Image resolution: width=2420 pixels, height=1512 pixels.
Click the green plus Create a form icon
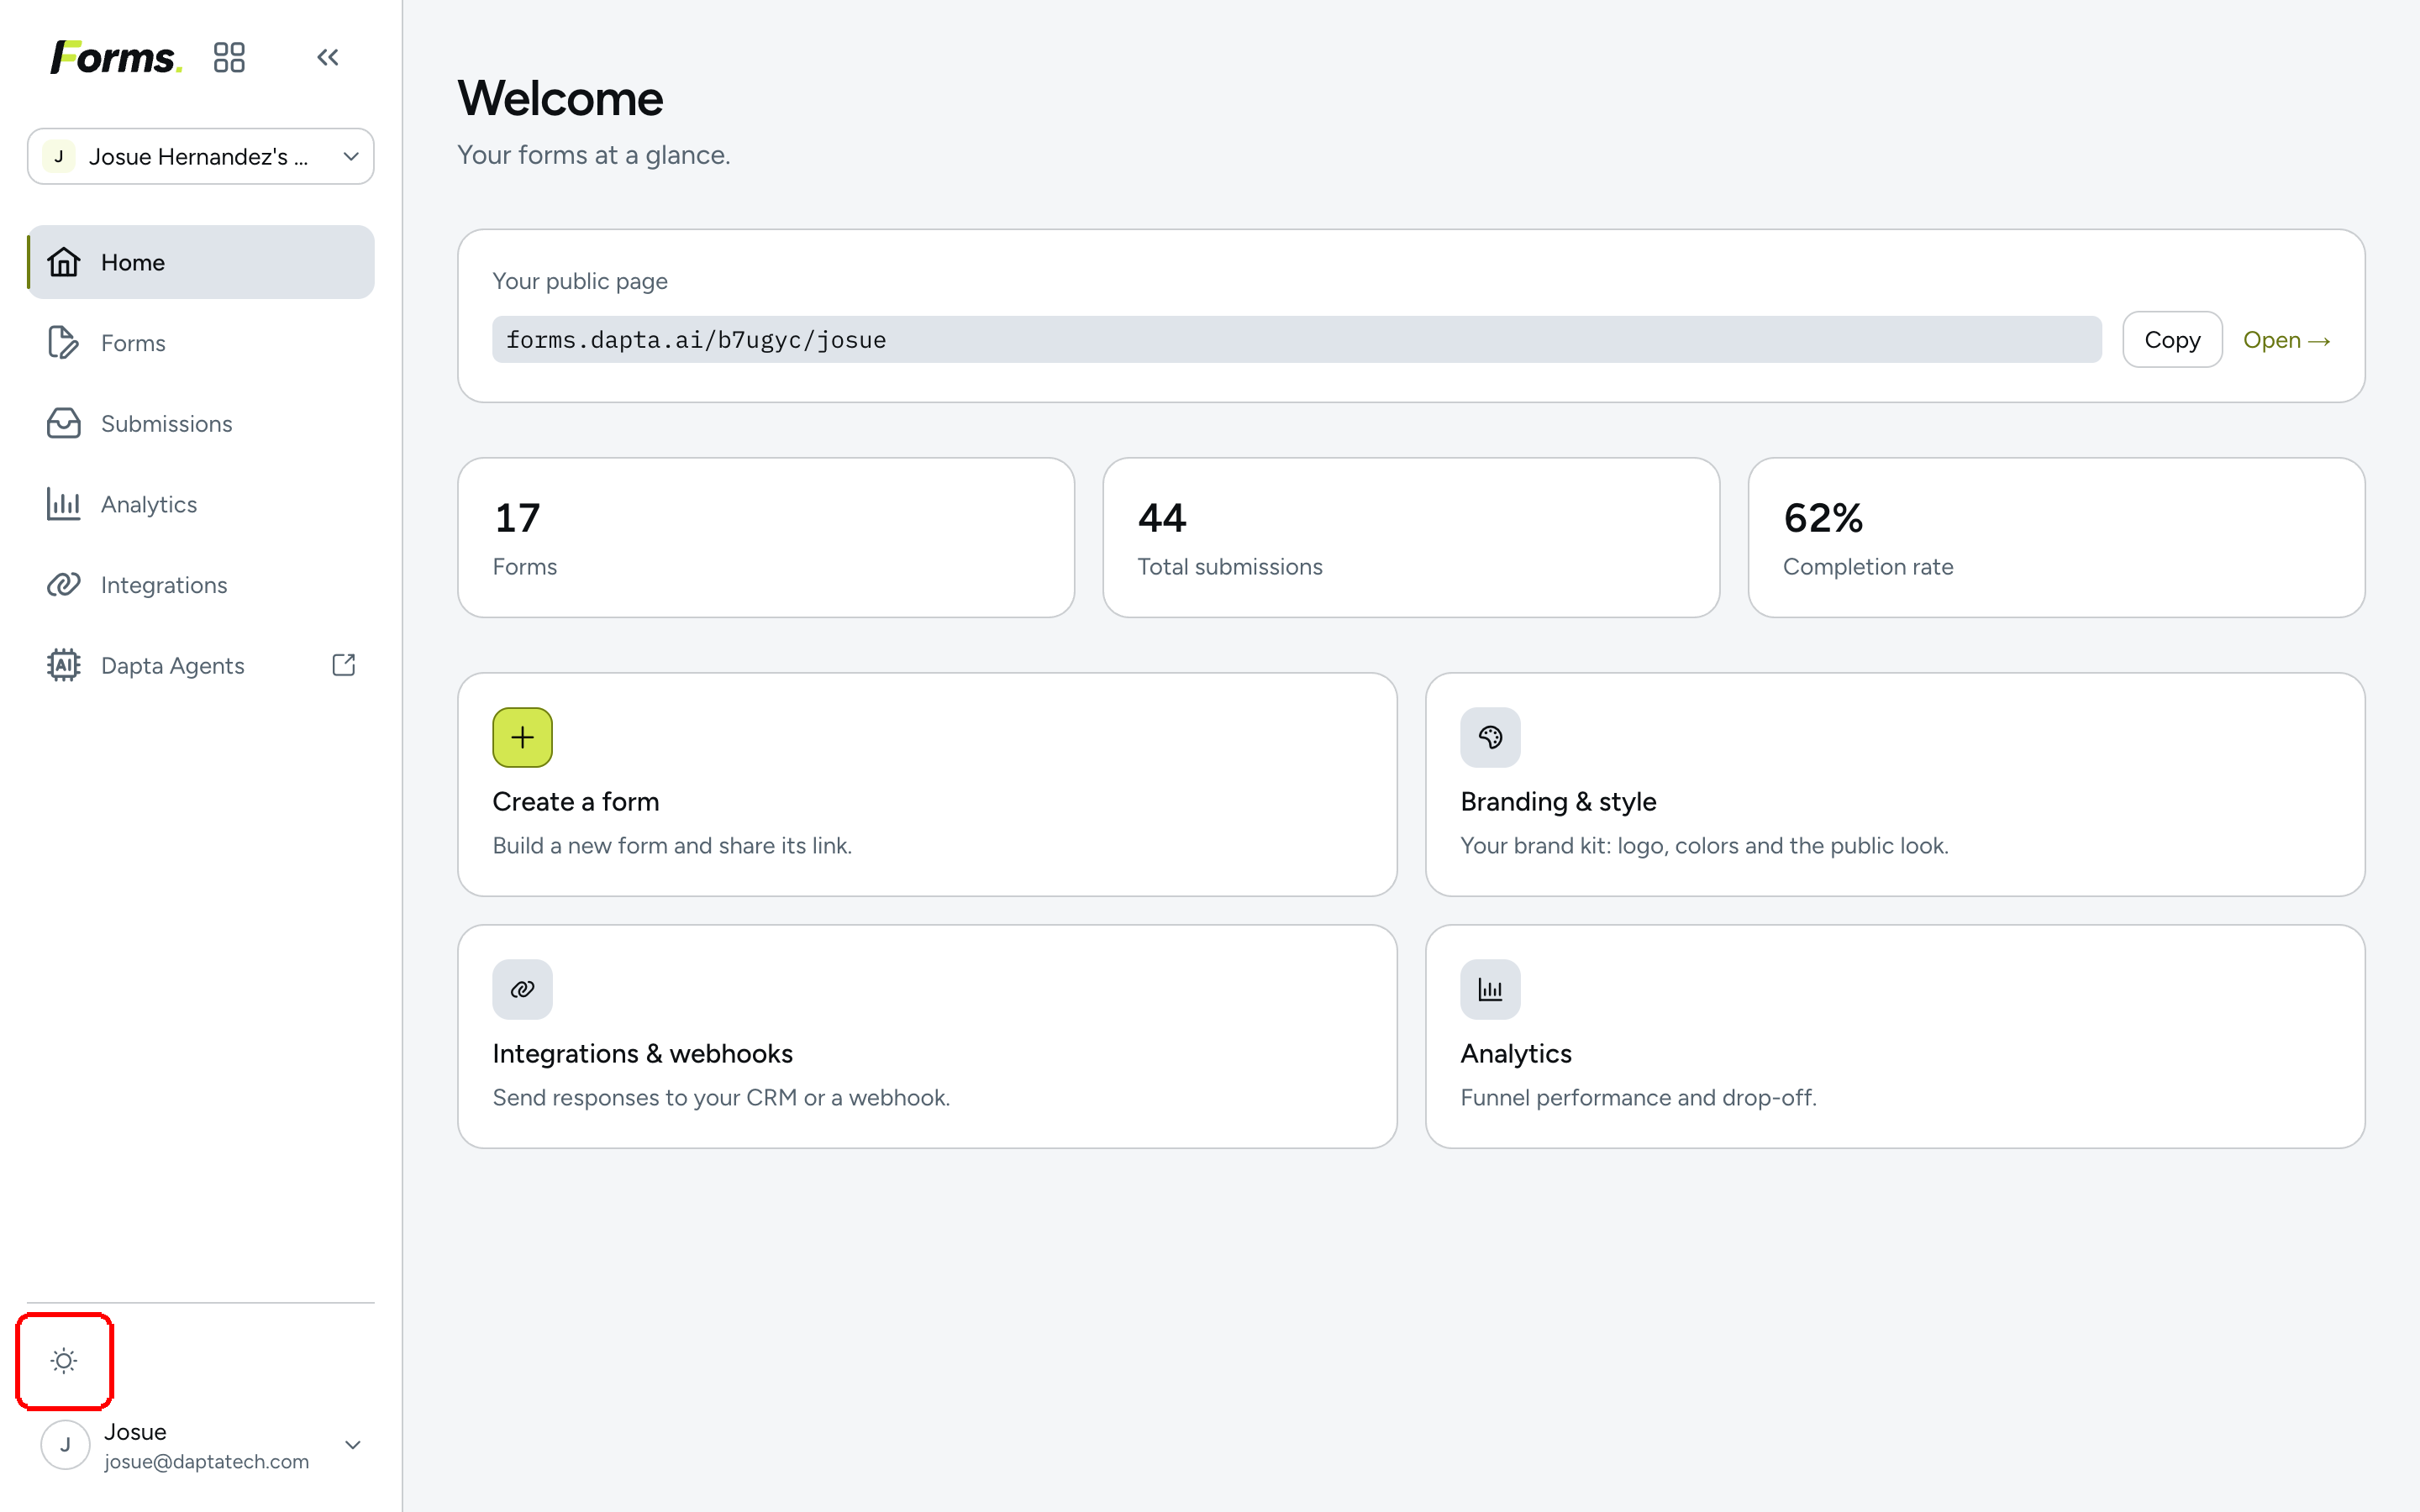522,738
